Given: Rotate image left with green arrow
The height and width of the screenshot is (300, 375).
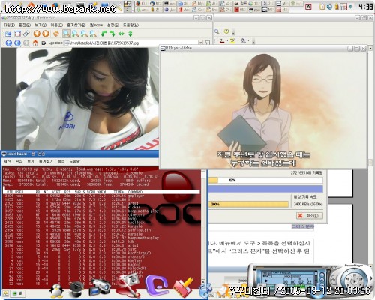Looking at the screenshot, I should 103,34.
